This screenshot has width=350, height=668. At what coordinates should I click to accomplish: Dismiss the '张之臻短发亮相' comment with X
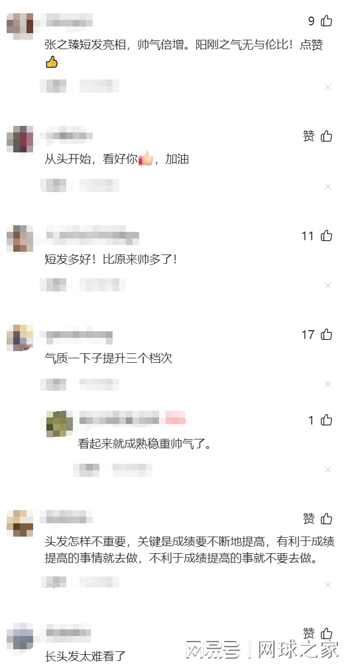click(x=328, y=87)
